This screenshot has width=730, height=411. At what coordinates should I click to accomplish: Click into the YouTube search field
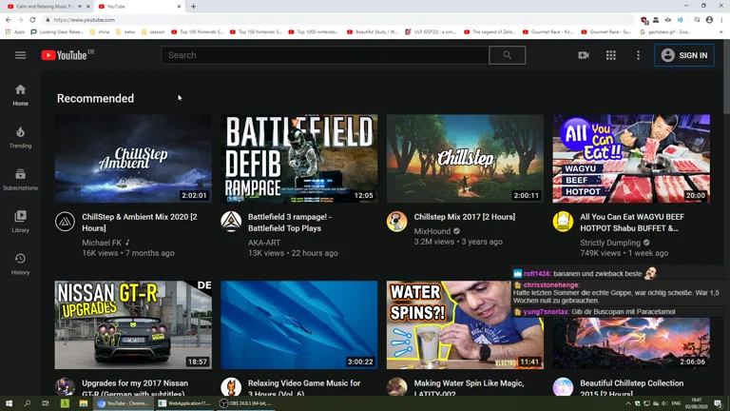[x=323, y=55]
